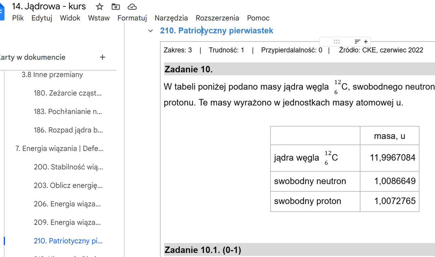The width and height of the screenshot is (435, 257).
Task: Click the move to folder icon
Action: (116, 7)
